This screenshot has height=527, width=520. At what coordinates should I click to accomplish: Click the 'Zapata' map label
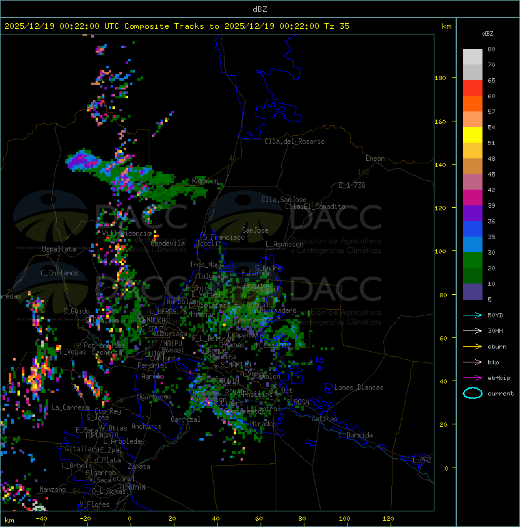139,466
